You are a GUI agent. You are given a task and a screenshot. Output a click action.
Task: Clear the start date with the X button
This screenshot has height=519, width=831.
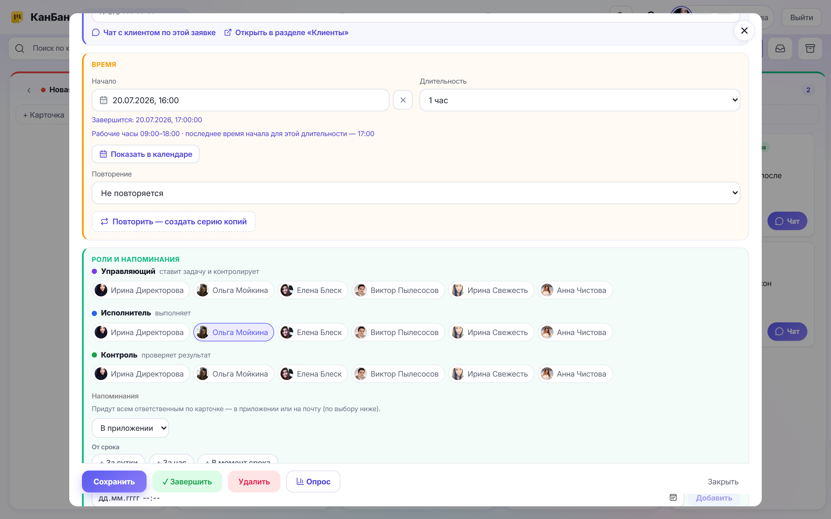(403, 100)
